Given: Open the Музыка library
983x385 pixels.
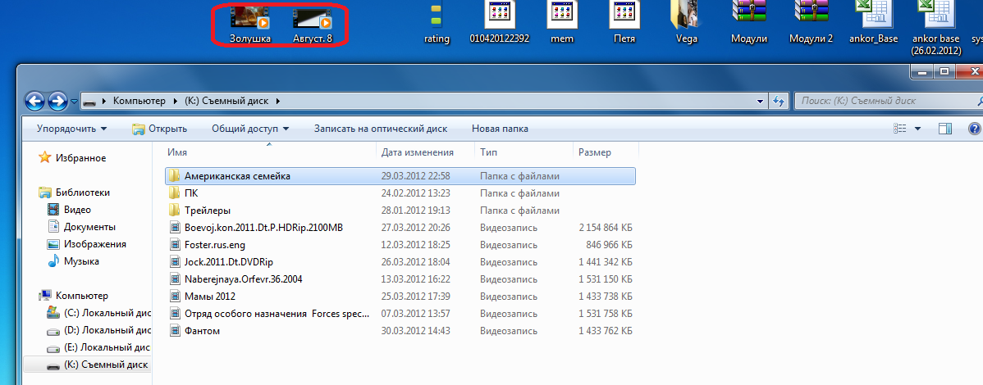Looking at the screenshot, I should point(73,261).
